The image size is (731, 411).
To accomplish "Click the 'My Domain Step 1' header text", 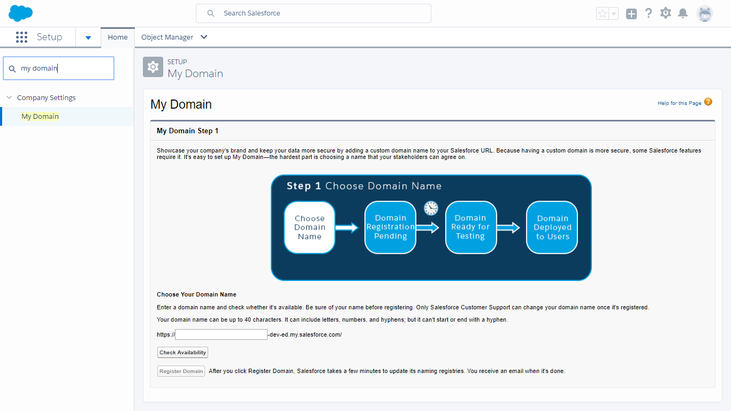I will [x=187, y=131].
